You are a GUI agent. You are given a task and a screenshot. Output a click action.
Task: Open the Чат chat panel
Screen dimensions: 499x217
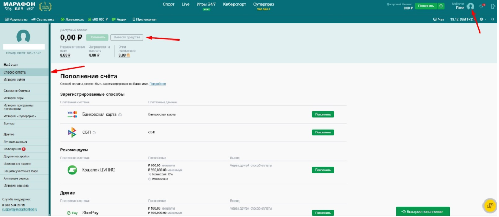438,19
